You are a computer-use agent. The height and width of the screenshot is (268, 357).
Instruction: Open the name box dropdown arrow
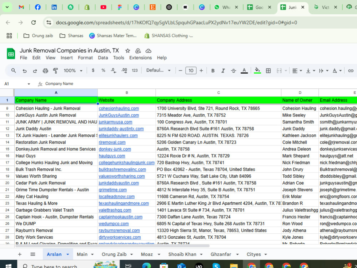(29, 84)
